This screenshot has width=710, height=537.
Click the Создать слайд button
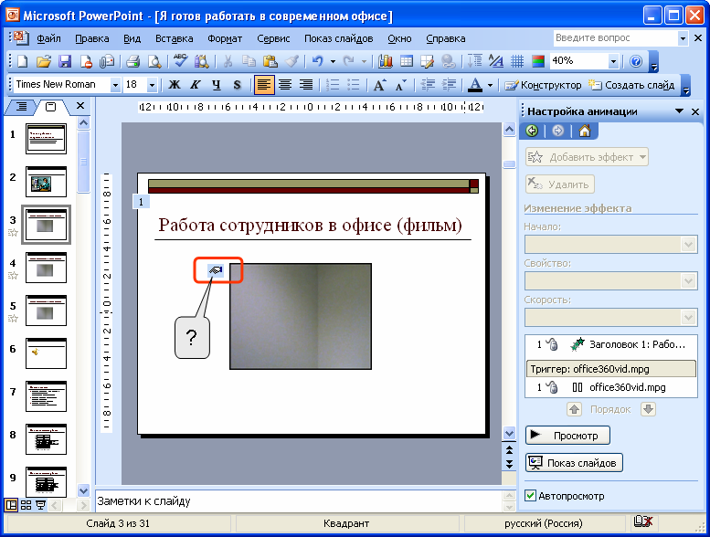631,85
